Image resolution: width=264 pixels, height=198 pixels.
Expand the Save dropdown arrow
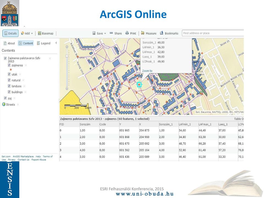tap(105, 34)
